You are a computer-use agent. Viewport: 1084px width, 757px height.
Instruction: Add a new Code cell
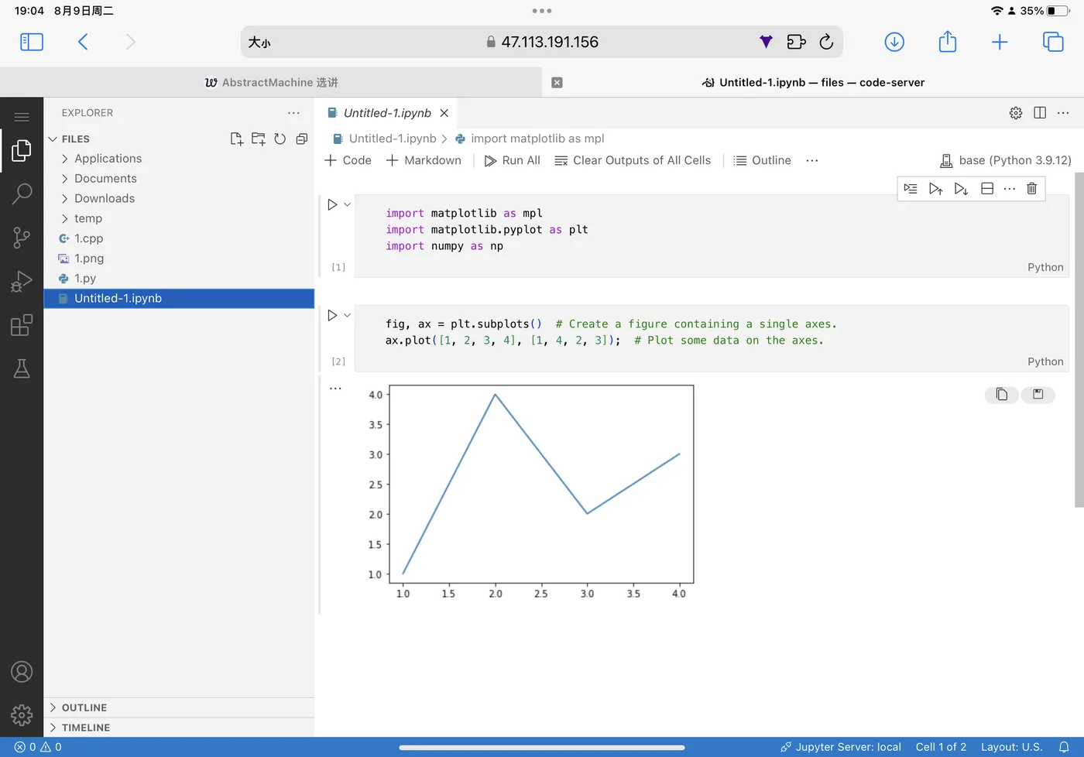[x=348, y=160]
